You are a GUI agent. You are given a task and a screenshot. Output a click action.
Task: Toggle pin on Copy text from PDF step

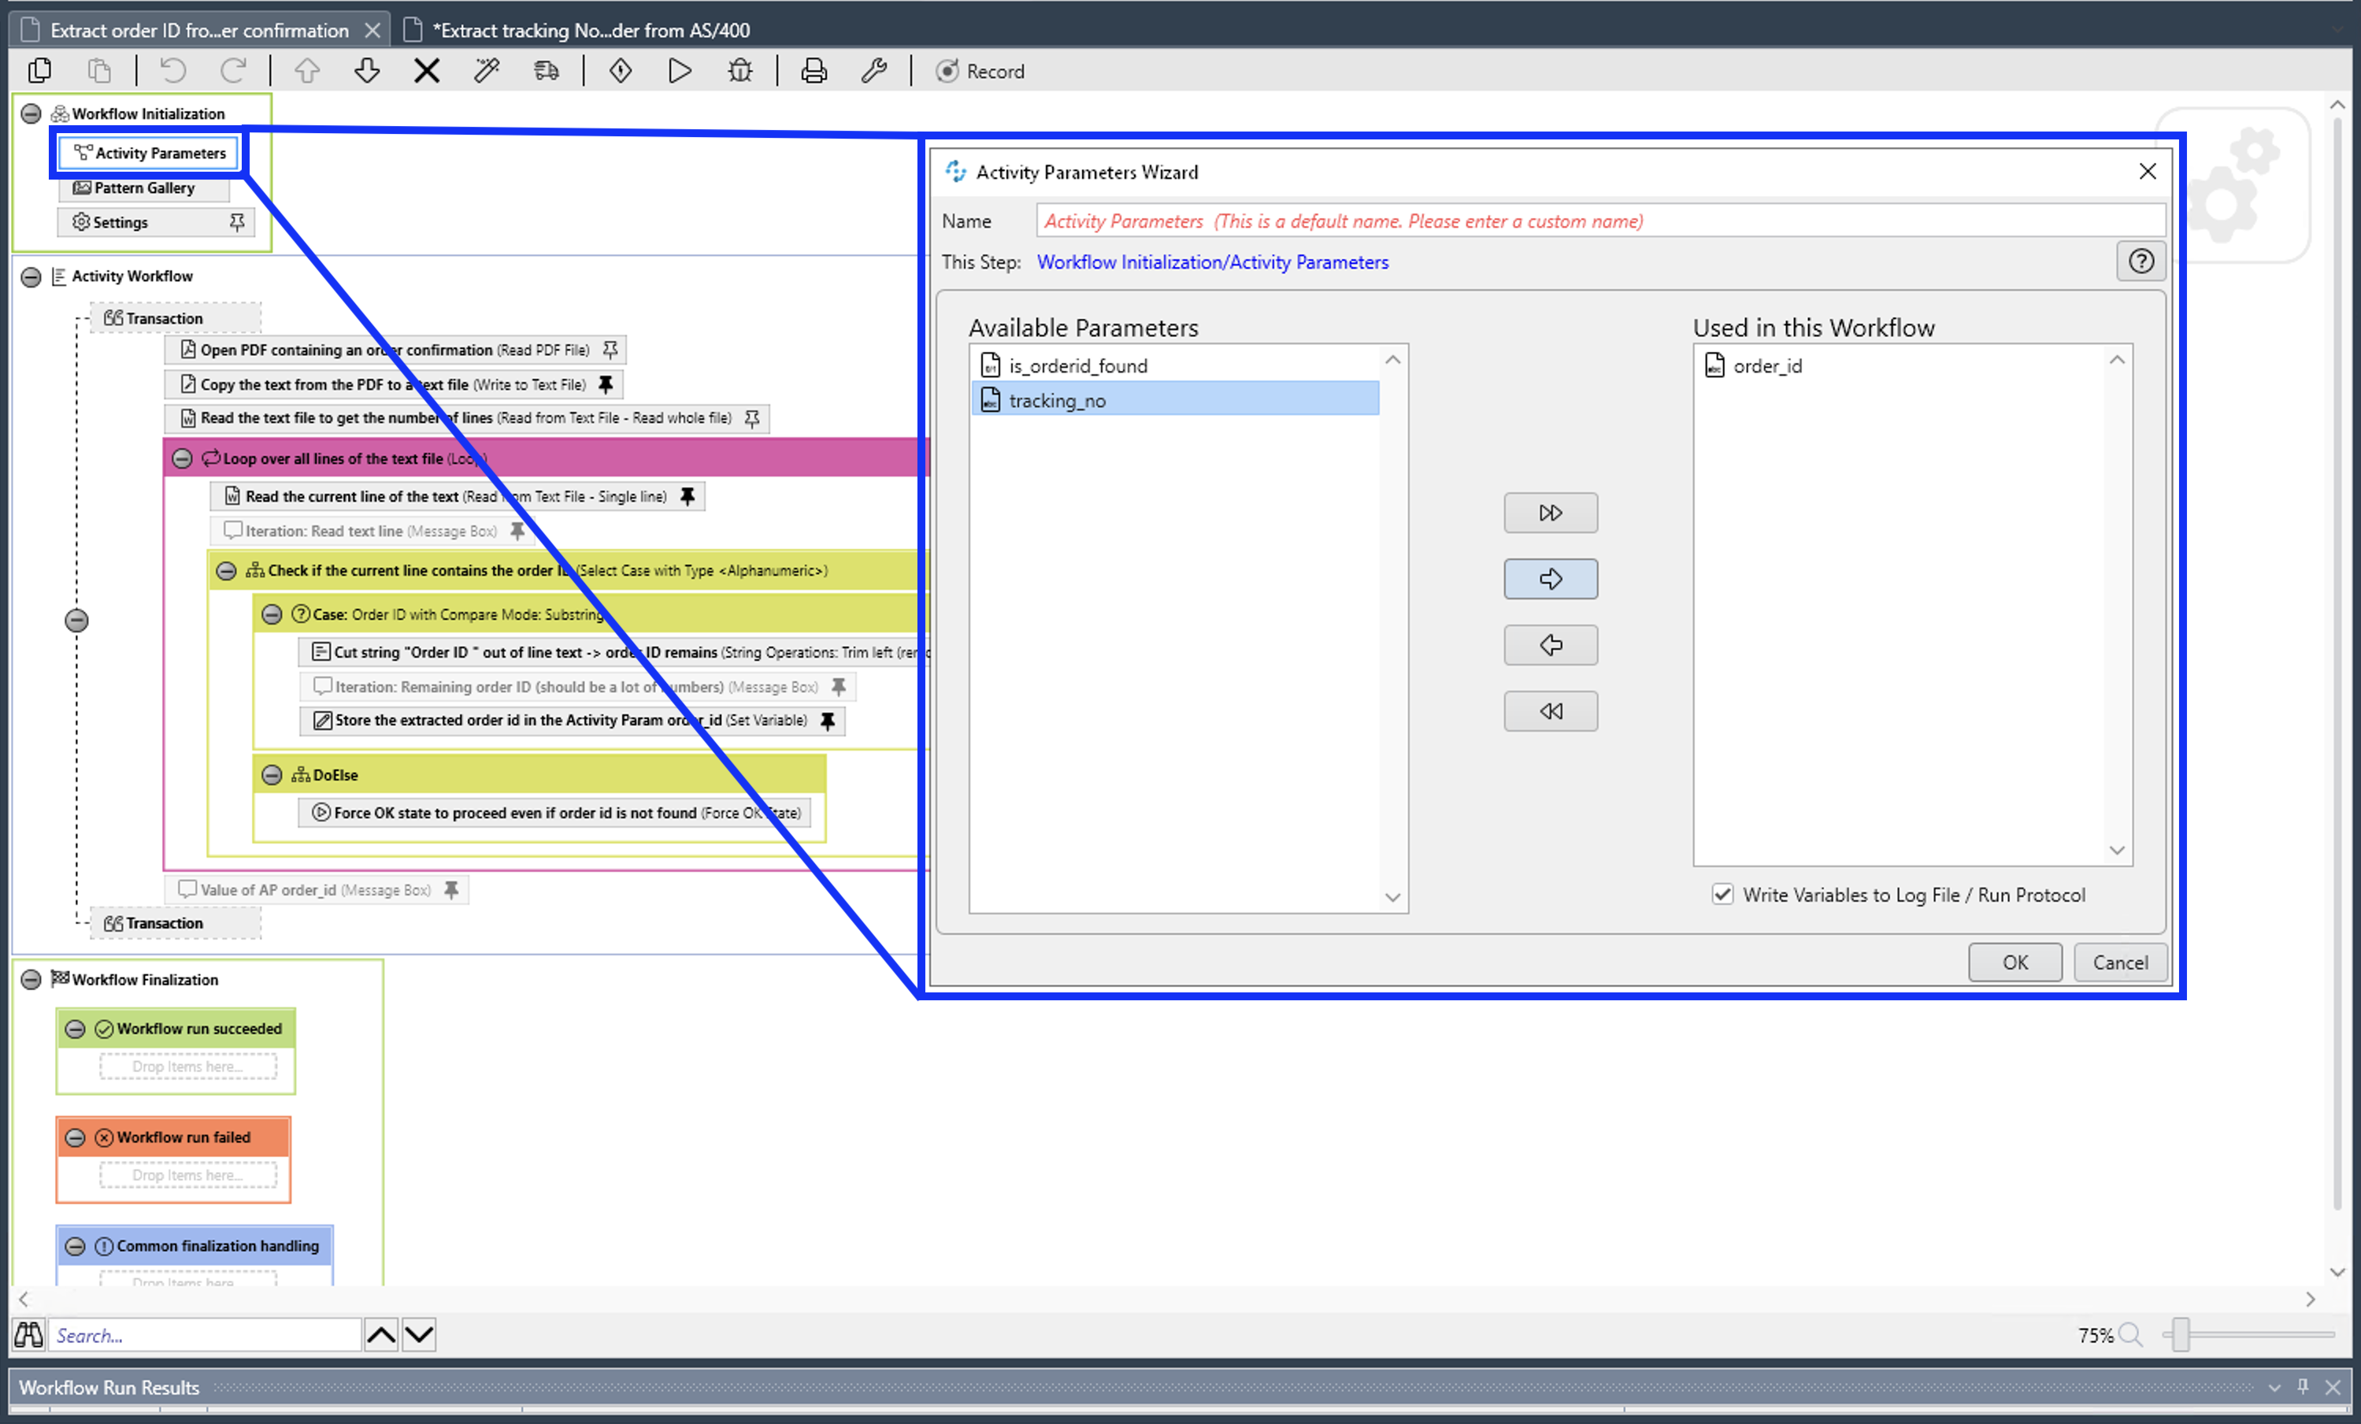coord(606,384)
